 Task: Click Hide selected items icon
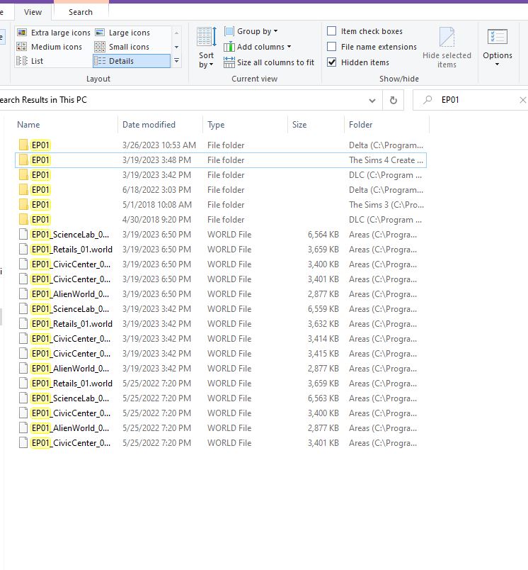447,47
